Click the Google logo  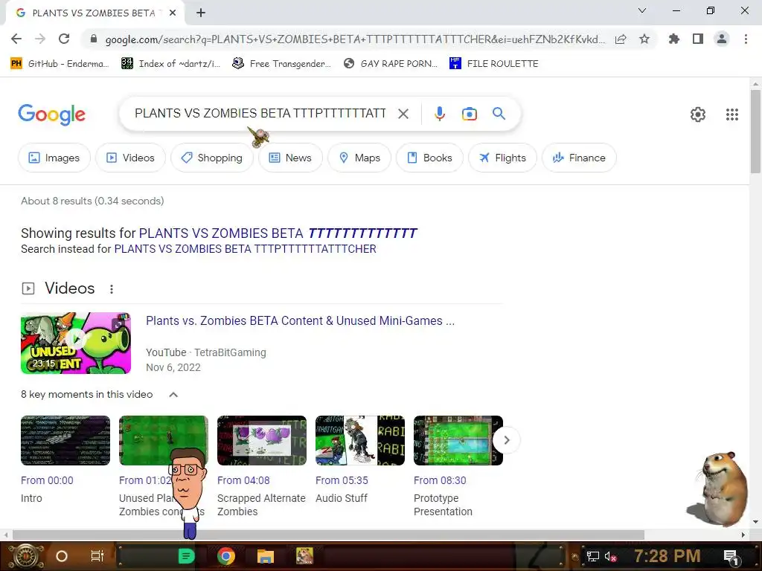(51, 115)
